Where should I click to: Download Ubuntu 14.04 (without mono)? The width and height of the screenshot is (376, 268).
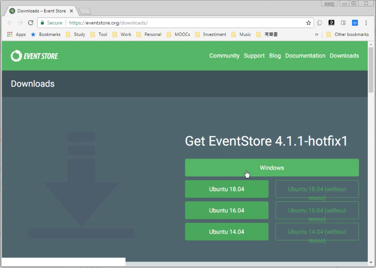tap(317, 232)
